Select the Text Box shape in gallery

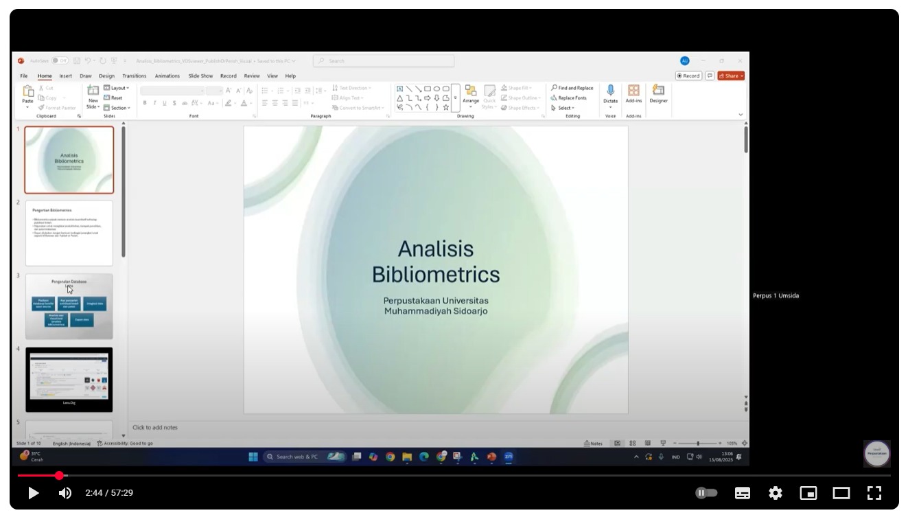point(399,89)
